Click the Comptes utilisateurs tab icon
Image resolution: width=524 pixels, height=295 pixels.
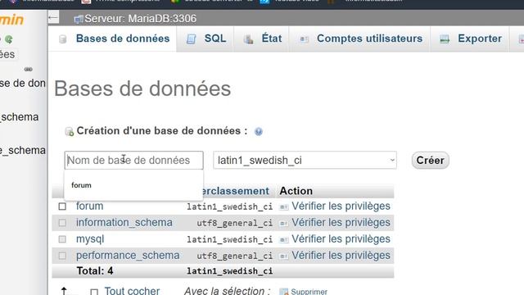pyautogui.click(x=304, y=39)
